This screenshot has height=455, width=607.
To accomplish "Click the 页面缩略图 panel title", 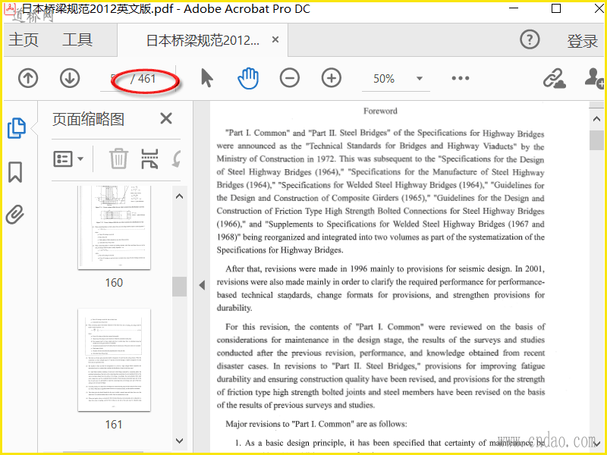I will [x=88, y=119].
